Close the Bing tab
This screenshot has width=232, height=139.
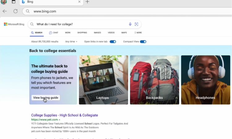click(x=79, y=2)
